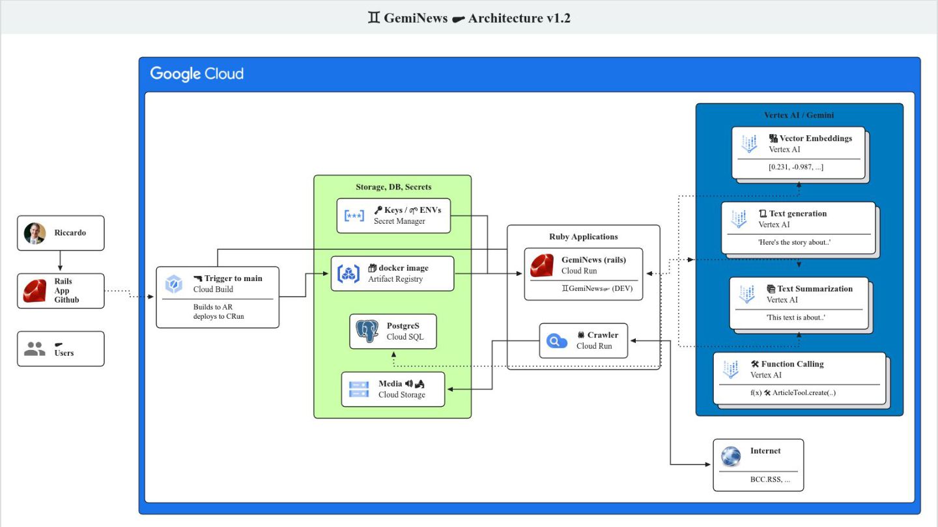Click the Crawler label
Screen dimensions: 938x527
(597, 335)
